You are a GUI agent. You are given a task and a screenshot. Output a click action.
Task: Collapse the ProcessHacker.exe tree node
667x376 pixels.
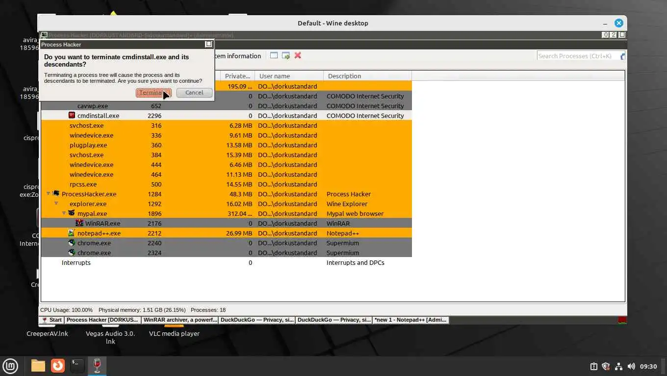coord(48,194)
